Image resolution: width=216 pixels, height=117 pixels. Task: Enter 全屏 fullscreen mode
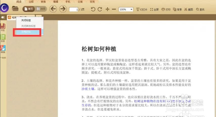[x=154, y=10]
